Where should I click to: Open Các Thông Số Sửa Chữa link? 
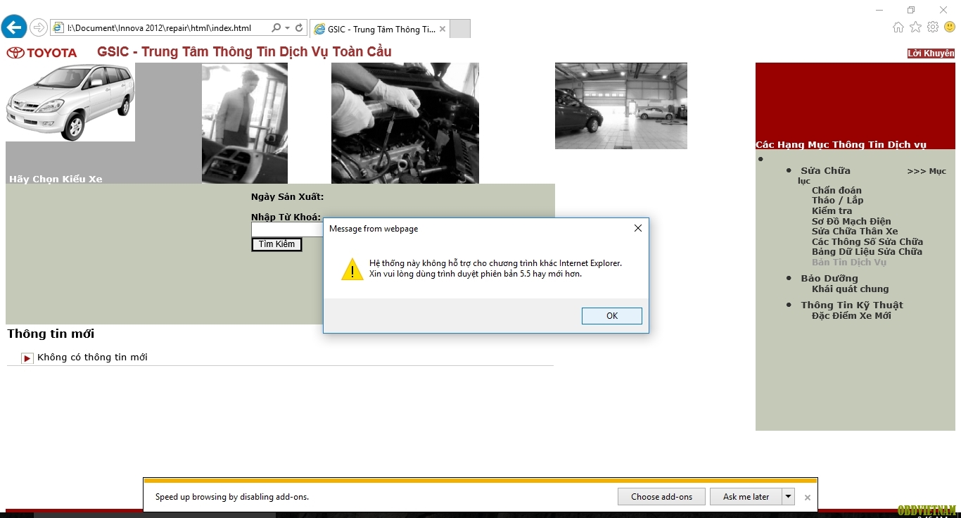pyautogui.click(x=867, y=241)
